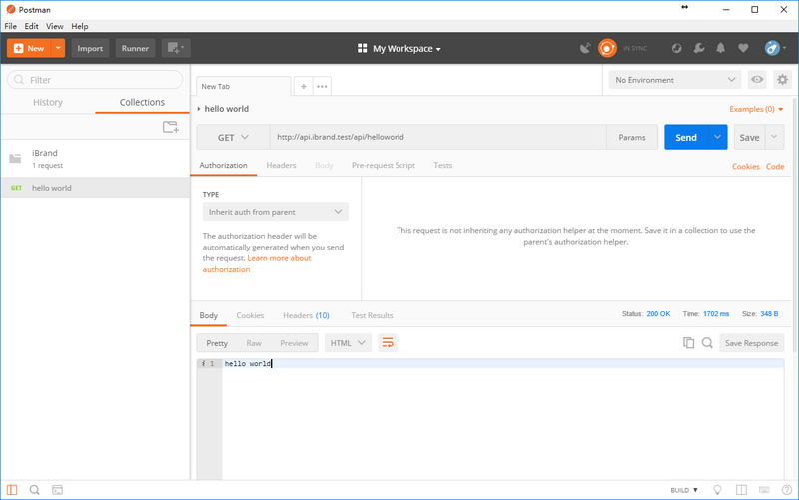Open Pre-request Script tab
This screenshot has width=799, height=500.
coord(384,165)
